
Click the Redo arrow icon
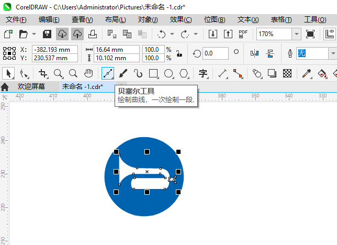[185, 34]
